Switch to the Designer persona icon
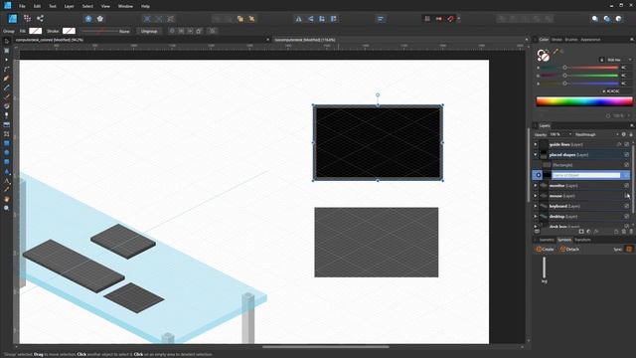 tap(13, 19)
